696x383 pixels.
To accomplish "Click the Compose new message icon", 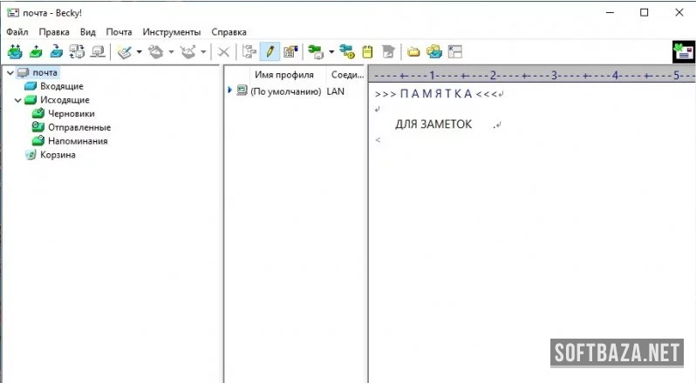I will pyautogui.click(x=124, y=52).
